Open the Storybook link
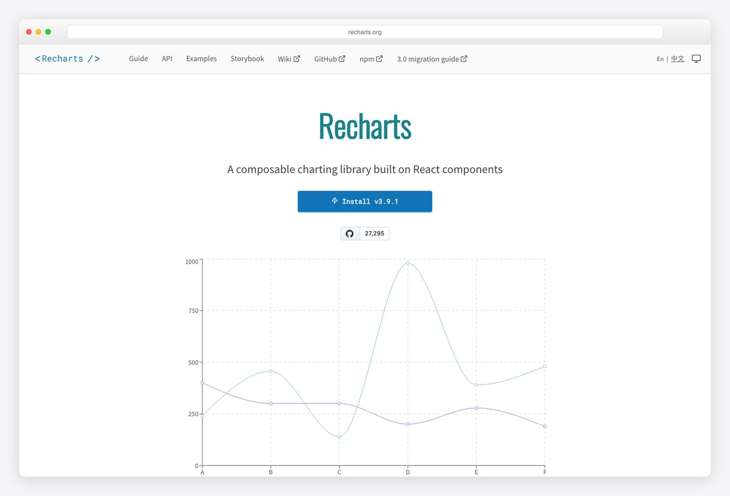Screen dimensions: 730x496 [247, 59]
